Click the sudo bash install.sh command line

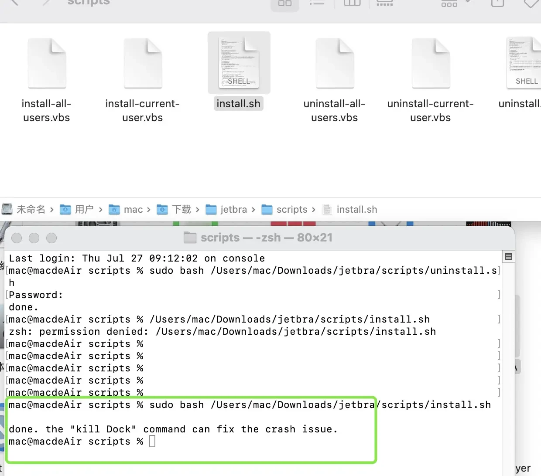pyautogui.click(x=250, y=405)
